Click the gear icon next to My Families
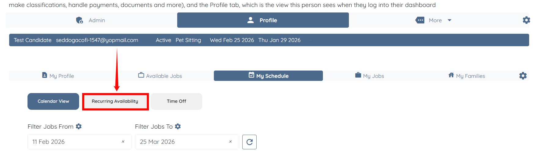This screenshot has height=156, width=538. pos(523,76)
